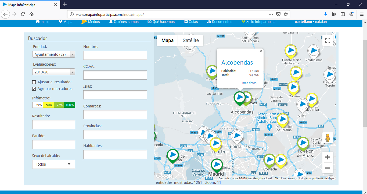Select the Mapa map type
Screen dimensions: 367x194
click(x=167, y=40)
